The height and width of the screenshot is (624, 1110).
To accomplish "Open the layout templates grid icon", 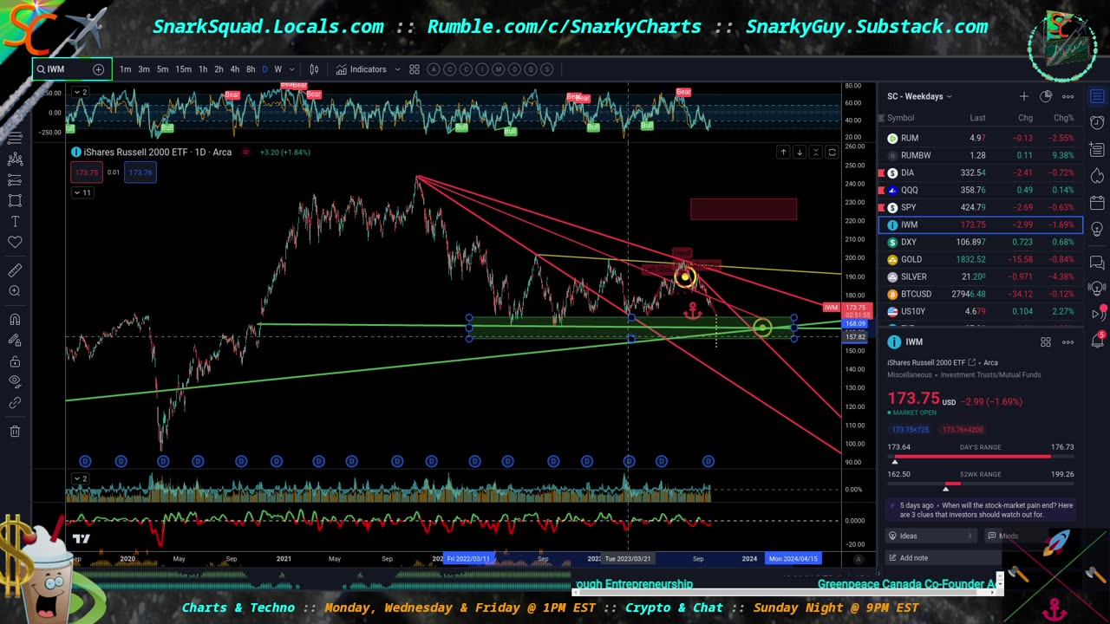I will [x=415, y=69].
